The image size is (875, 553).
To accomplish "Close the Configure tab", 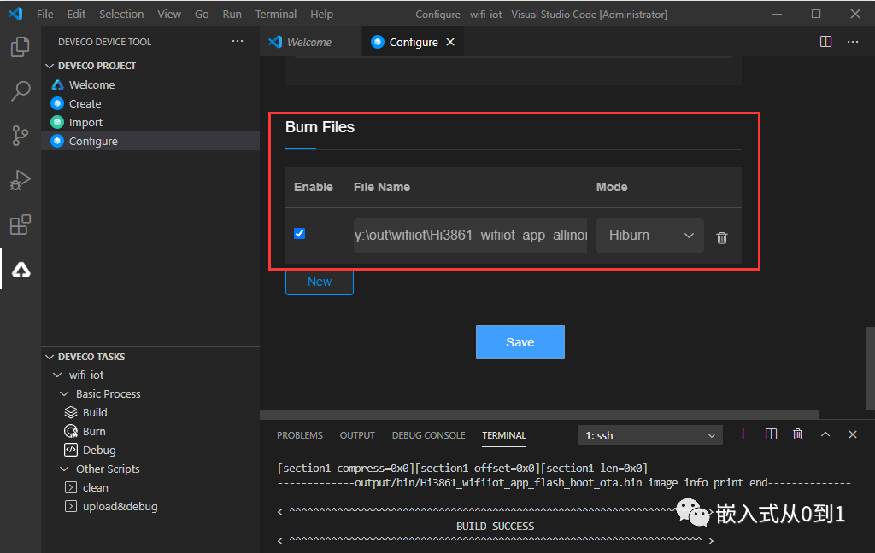I will pyautogui.click(x=450, y=42).
